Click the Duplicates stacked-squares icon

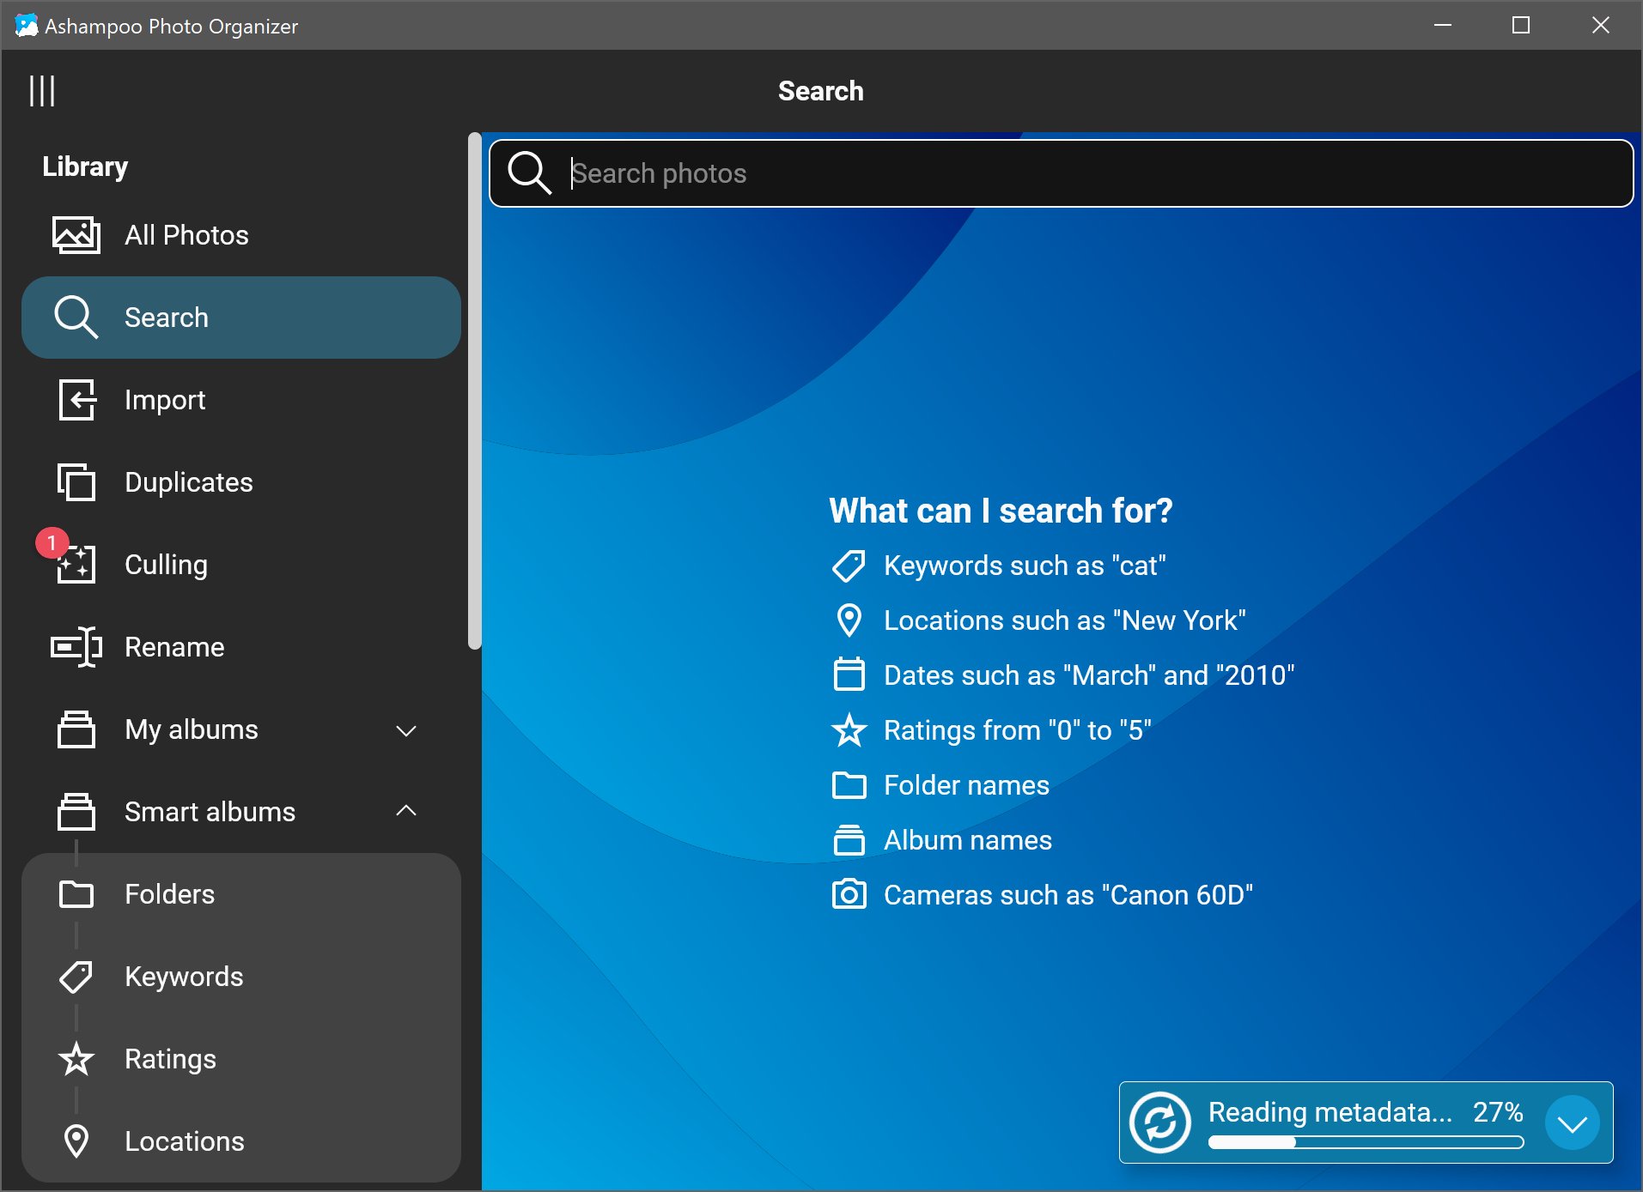76,482
